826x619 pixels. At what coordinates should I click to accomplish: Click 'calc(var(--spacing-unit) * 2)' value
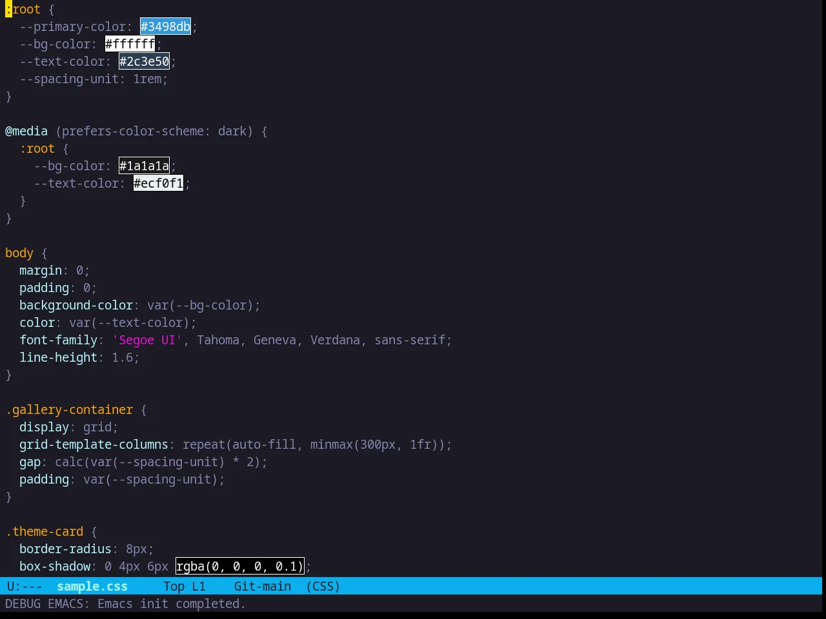click(157, 462)
